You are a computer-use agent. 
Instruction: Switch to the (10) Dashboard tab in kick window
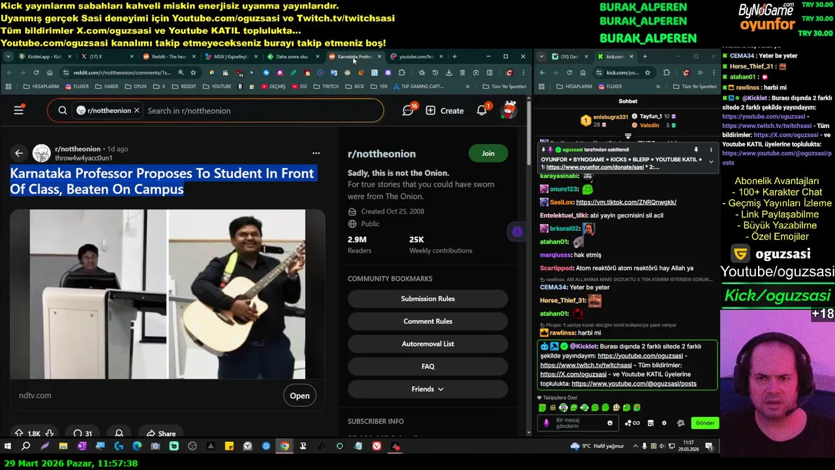tap(569, 57)
